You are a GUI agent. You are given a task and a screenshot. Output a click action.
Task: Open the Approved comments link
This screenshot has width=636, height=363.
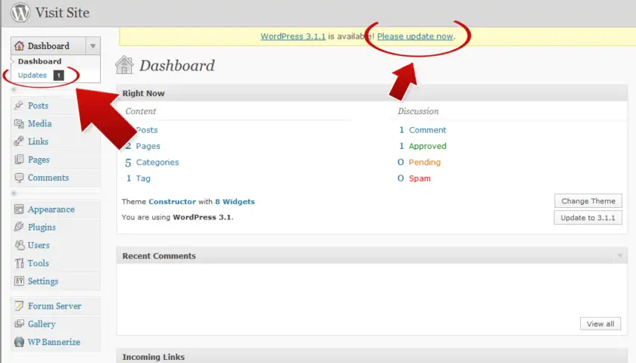click(x=428, y=146)
